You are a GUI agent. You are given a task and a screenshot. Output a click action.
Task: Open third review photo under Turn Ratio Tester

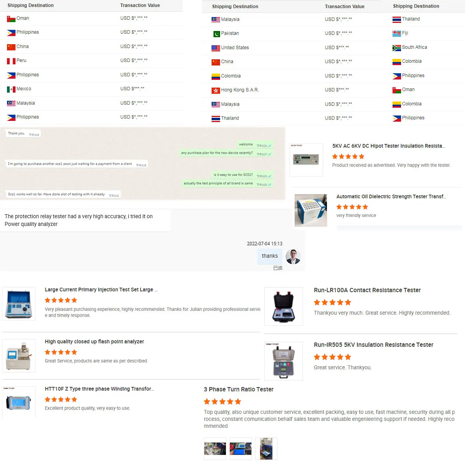[266, 449]
